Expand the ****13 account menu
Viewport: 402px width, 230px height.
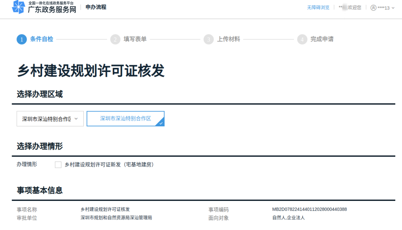click(383, 8)
